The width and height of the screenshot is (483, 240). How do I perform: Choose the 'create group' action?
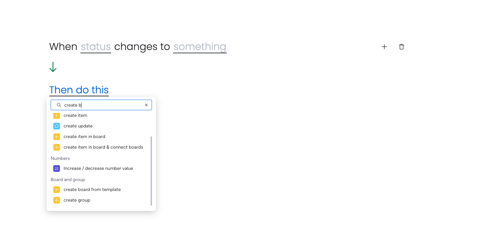(x=77, y=200)
